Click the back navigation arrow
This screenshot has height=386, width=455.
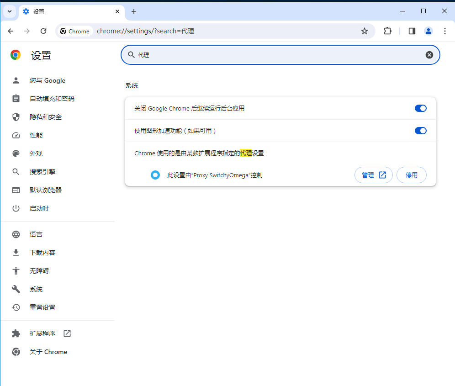11,31
